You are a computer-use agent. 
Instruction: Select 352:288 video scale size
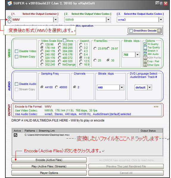point(60,44)
